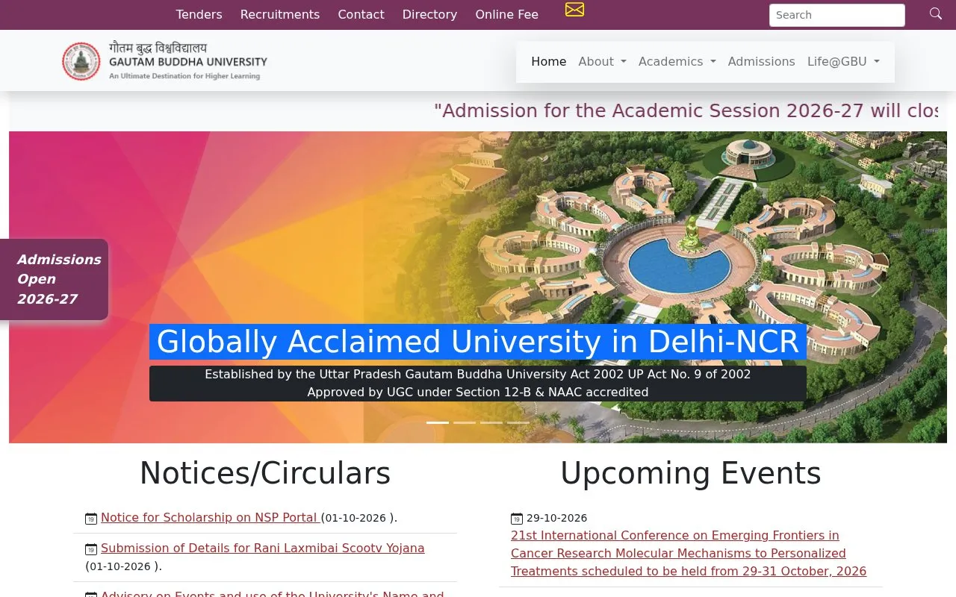
Task: Select the third carousel slide indicator
Action: 491,422
